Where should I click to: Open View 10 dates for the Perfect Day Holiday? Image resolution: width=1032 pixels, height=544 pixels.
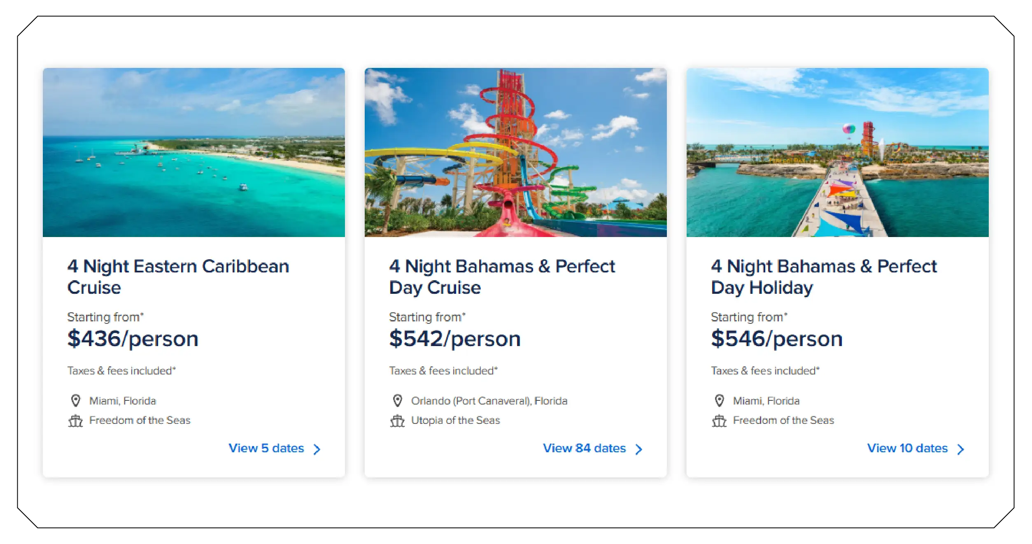pos(907,449)
